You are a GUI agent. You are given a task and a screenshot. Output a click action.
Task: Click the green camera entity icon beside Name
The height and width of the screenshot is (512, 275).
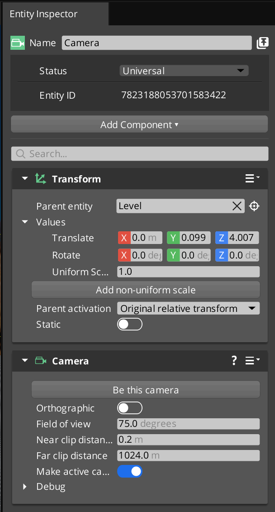click(x=18, y=43)
